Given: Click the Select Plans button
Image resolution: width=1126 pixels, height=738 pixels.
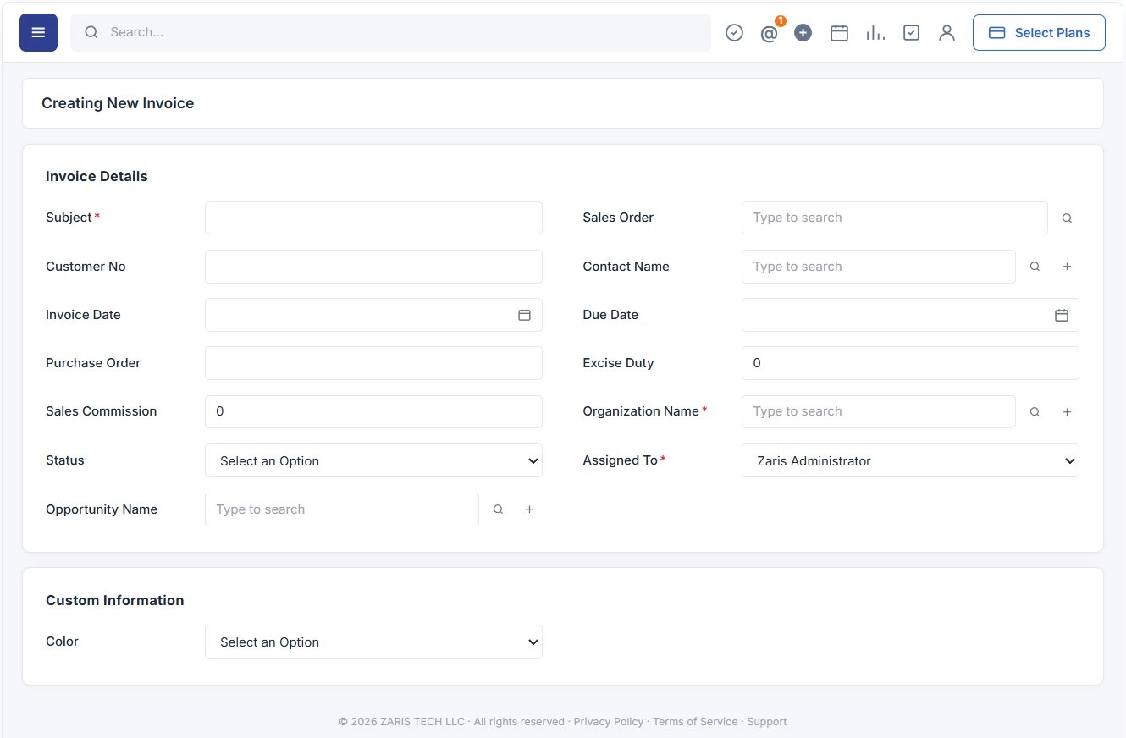Looking at the screenshot, I should [x=1039, y=32].
